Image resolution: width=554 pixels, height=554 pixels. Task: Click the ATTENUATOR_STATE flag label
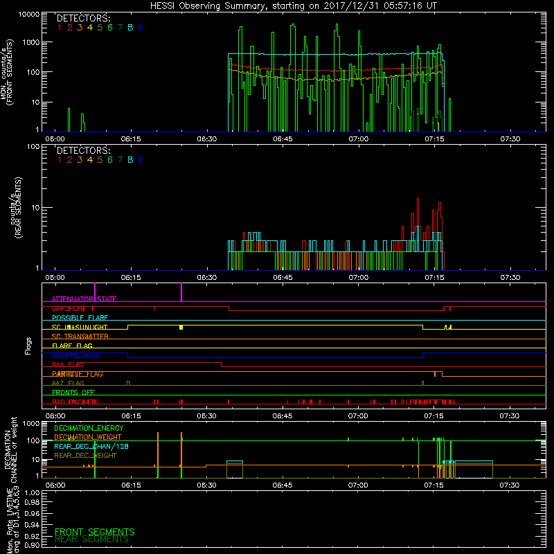84,299
